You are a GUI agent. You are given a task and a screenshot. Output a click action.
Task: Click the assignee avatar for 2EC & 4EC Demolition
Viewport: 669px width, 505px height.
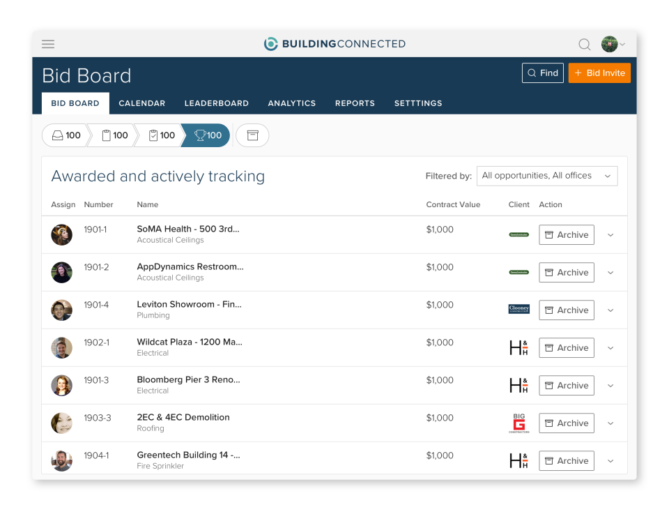(61, 423)
